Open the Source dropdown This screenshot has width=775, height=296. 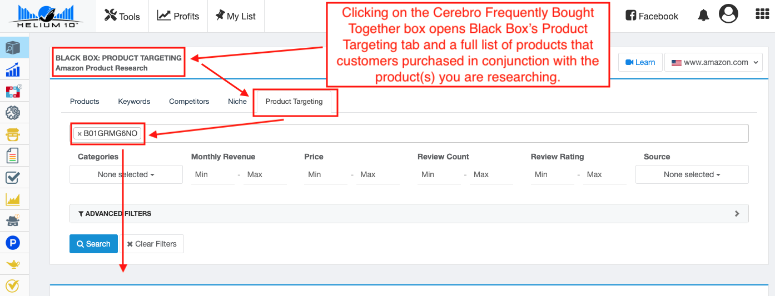(692, 174)
